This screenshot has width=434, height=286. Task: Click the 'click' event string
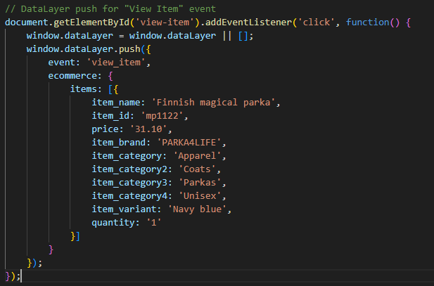[x=317, y=22]
